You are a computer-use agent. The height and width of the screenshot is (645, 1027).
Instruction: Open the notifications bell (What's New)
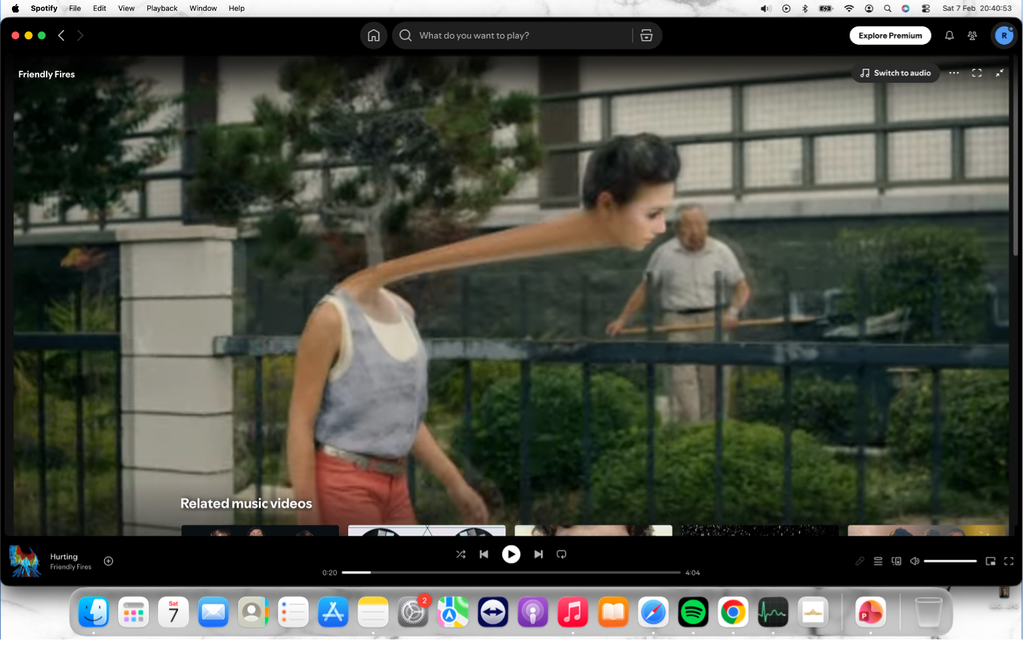(x=949, y=35)
